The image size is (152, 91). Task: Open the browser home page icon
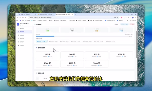pos(26,18)
